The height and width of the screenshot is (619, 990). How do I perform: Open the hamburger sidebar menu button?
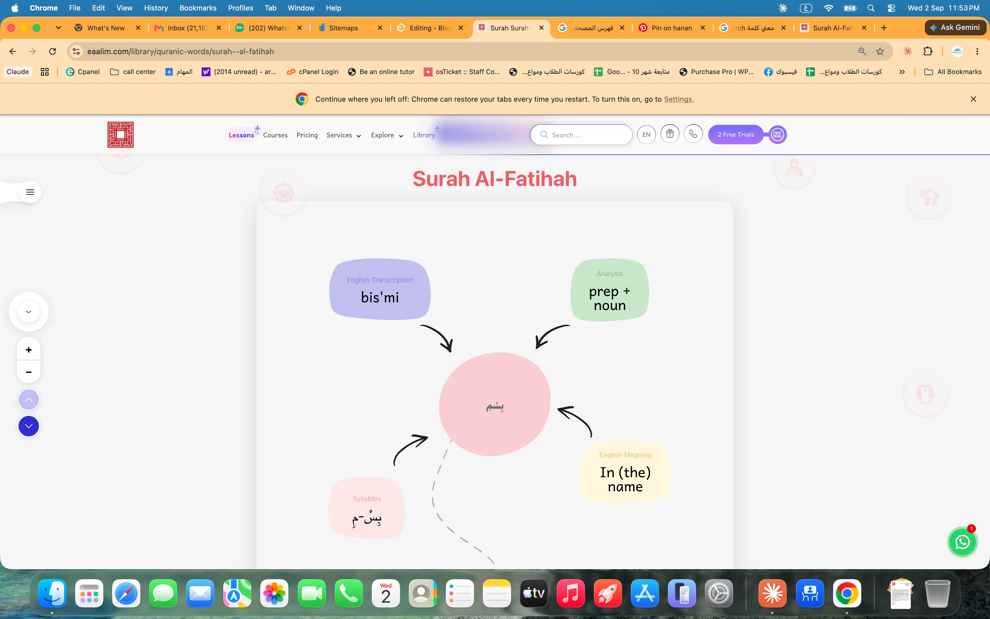tap(30, 192)
